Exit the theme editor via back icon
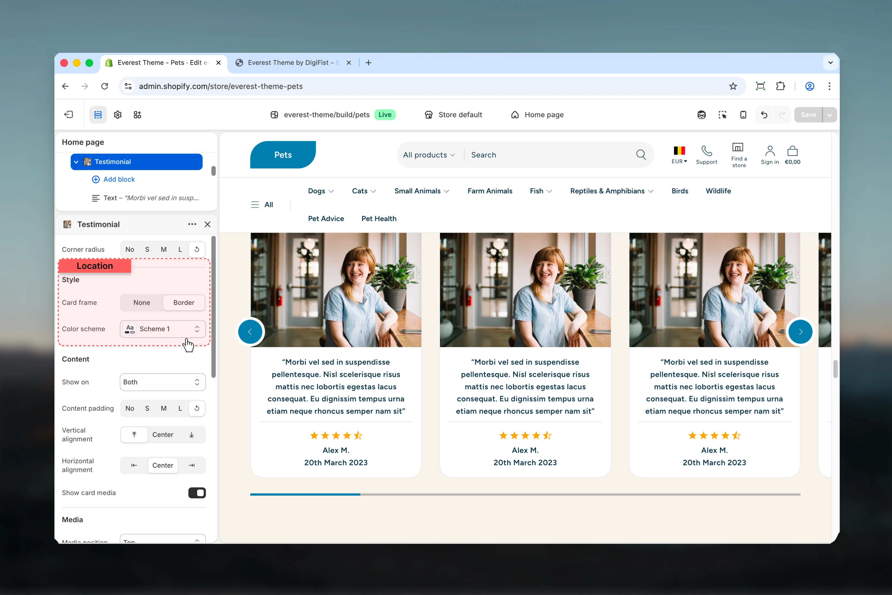This screenshot has width=892, height=595. (69, 115)
